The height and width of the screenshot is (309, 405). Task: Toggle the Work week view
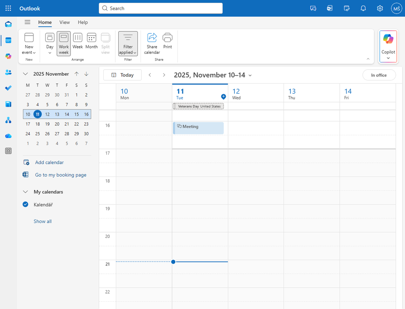[x=64, y=43]
